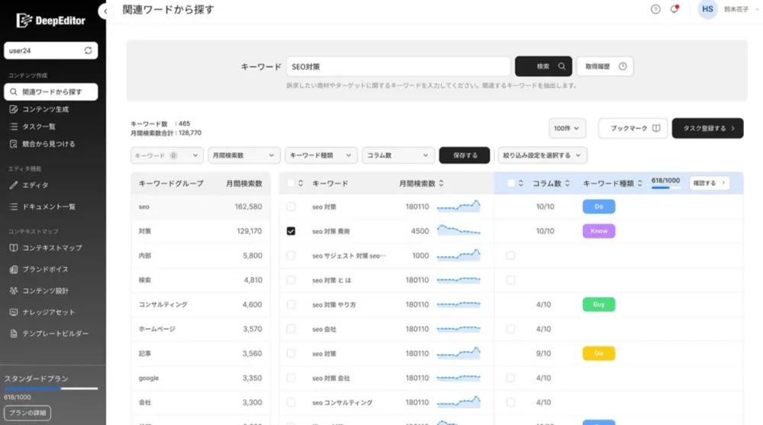The height and width of the screenshot is (425, 763).
Task: Click the HS user avatar
Action: tap(707, 10)
